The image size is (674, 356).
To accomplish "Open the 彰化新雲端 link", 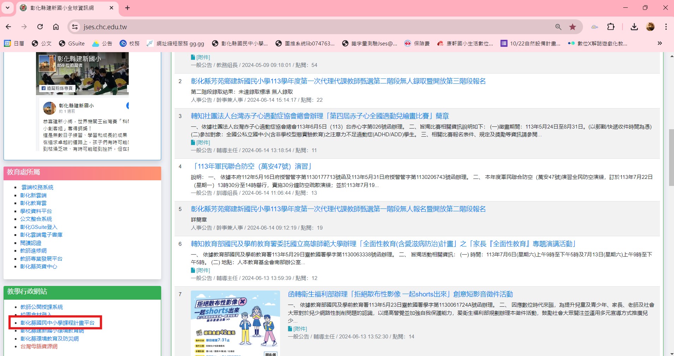I will [x=33, y=195].
